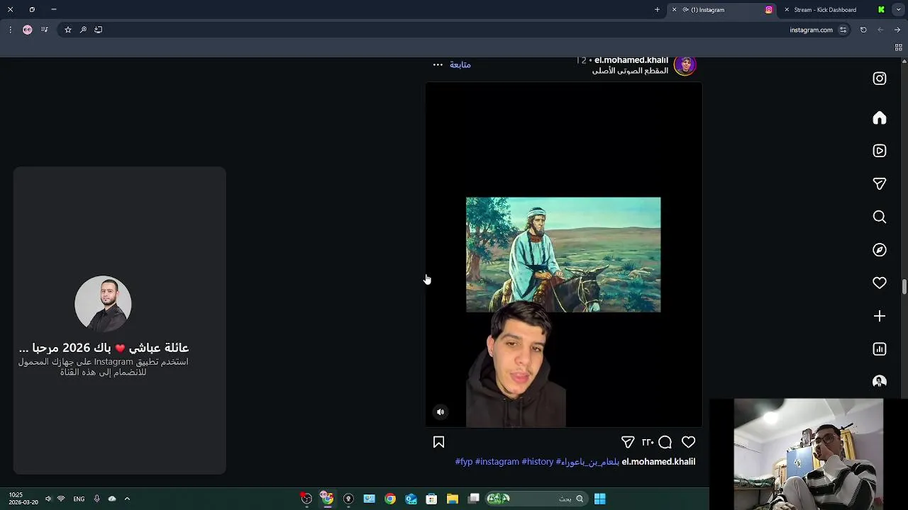
Task: Open the #fyp hashtag
Action: [x=464, y=462]
